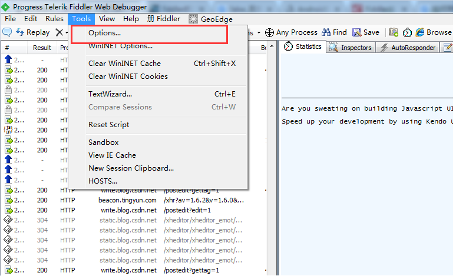
Task: Click the comment speech bubble icon
Action: click(x=7, y=32)
